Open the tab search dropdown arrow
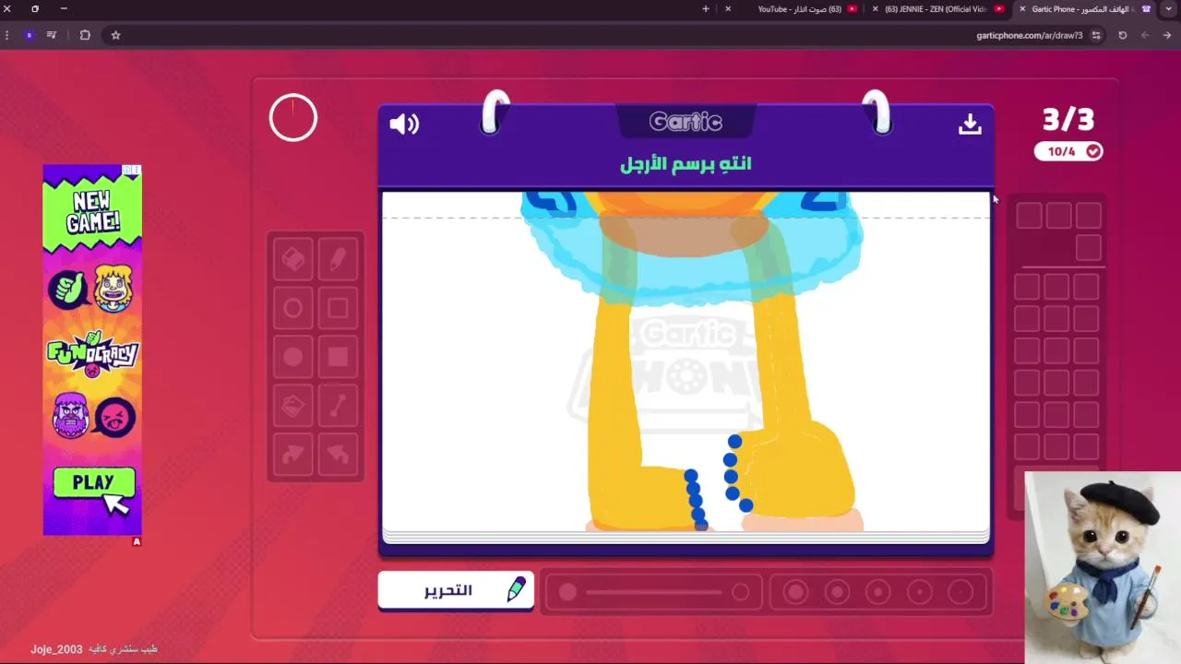 click(1169, 9)
